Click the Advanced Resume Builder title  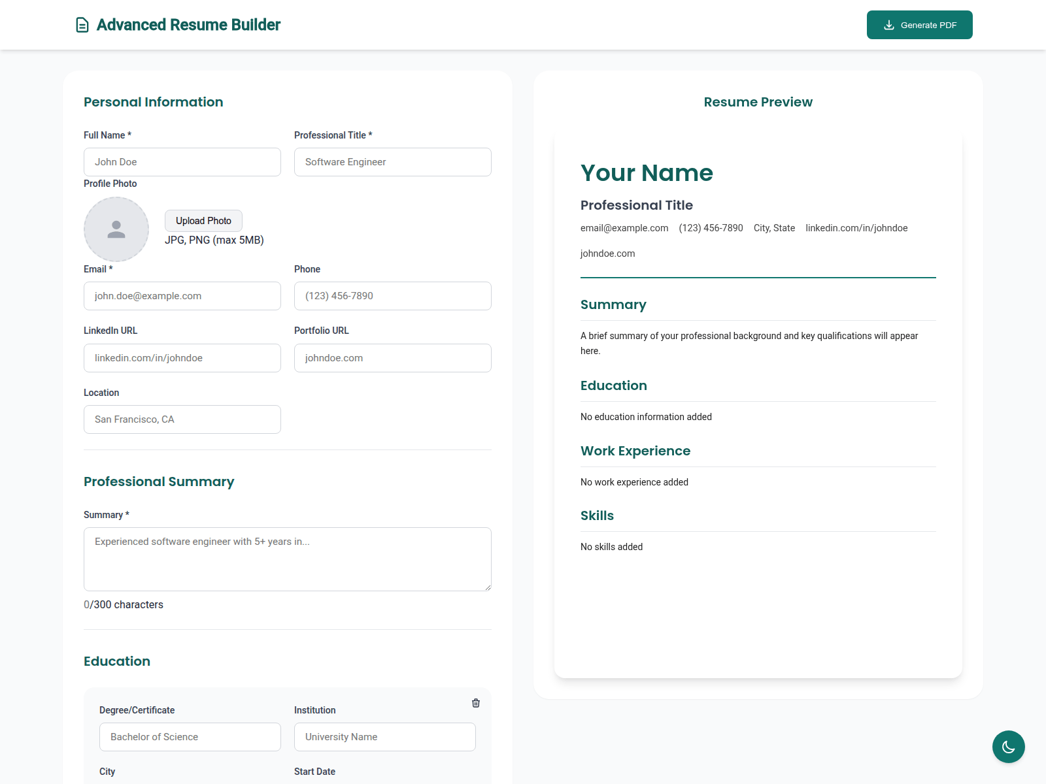(x=188, y=25)
